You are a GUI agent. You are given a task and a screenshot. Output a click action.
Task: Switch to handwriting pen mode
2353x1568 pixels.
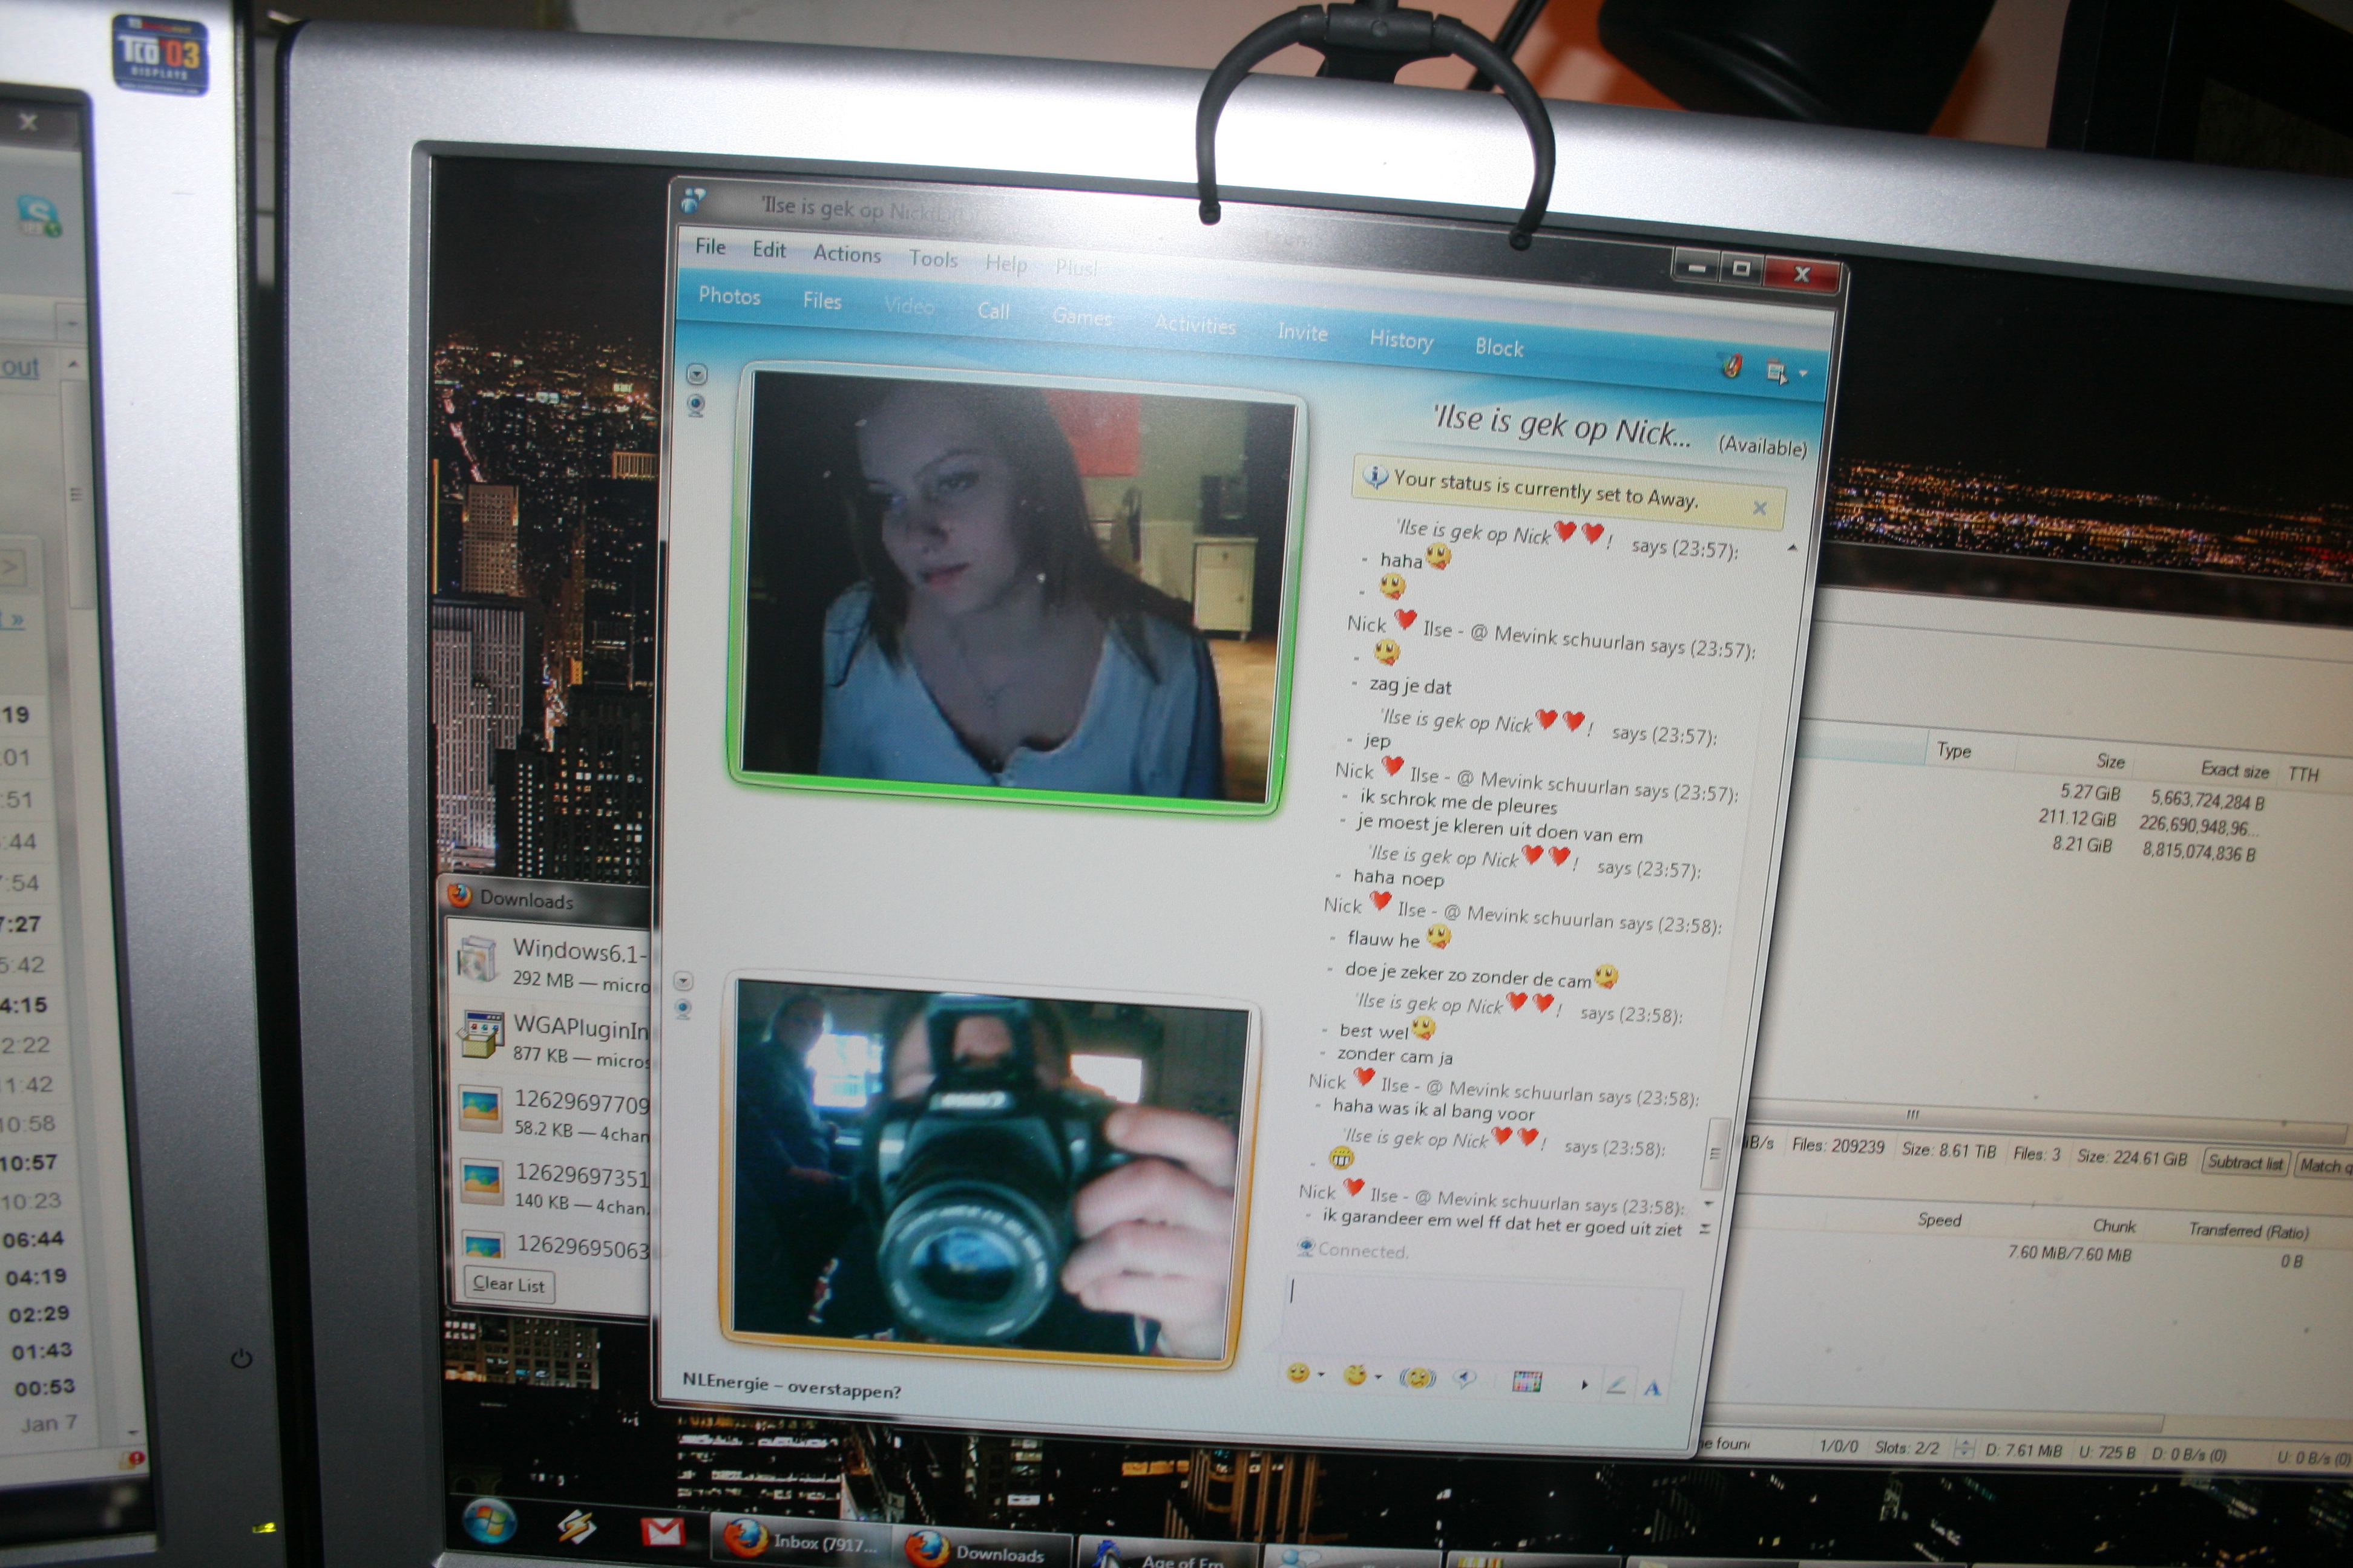[1615, 1385]
